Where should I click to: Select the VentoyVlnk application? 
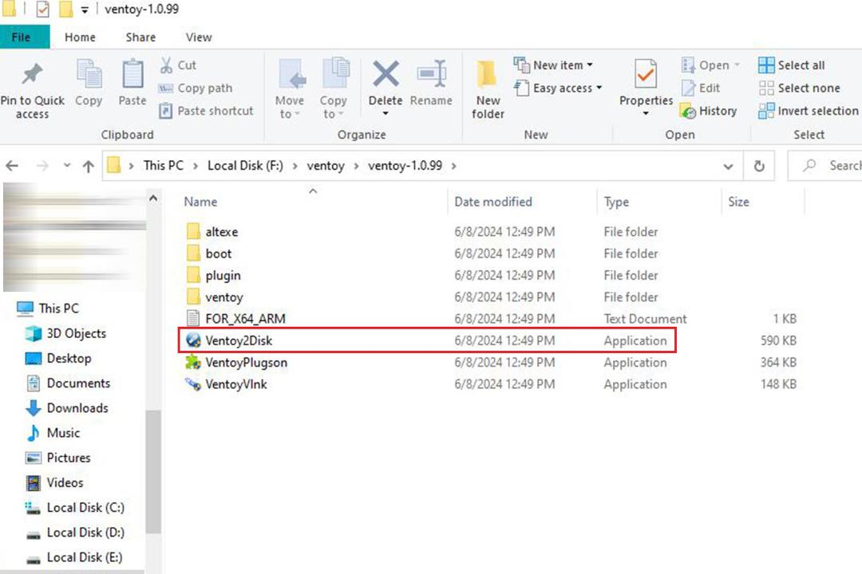point(236,384)
